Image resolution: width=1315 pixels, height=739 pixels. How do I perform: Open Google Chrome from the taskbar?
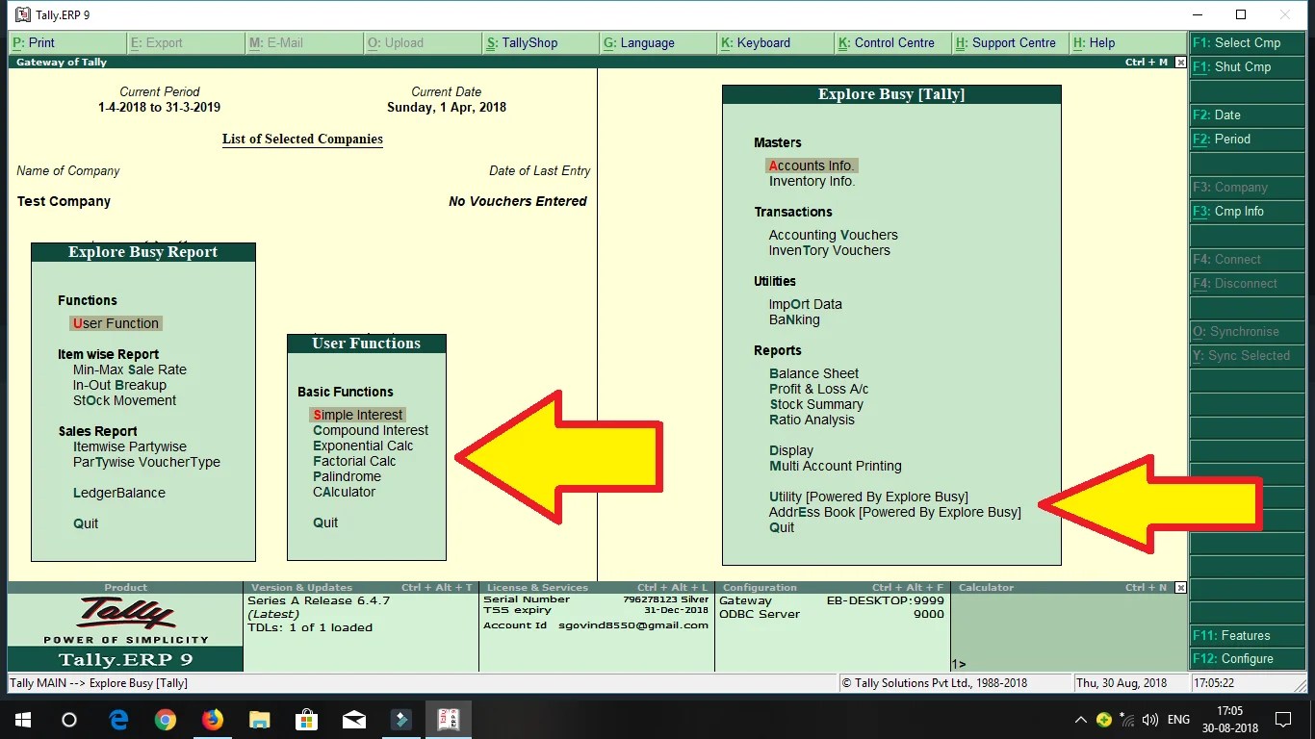pyautogui.click(x=165, y=719)
